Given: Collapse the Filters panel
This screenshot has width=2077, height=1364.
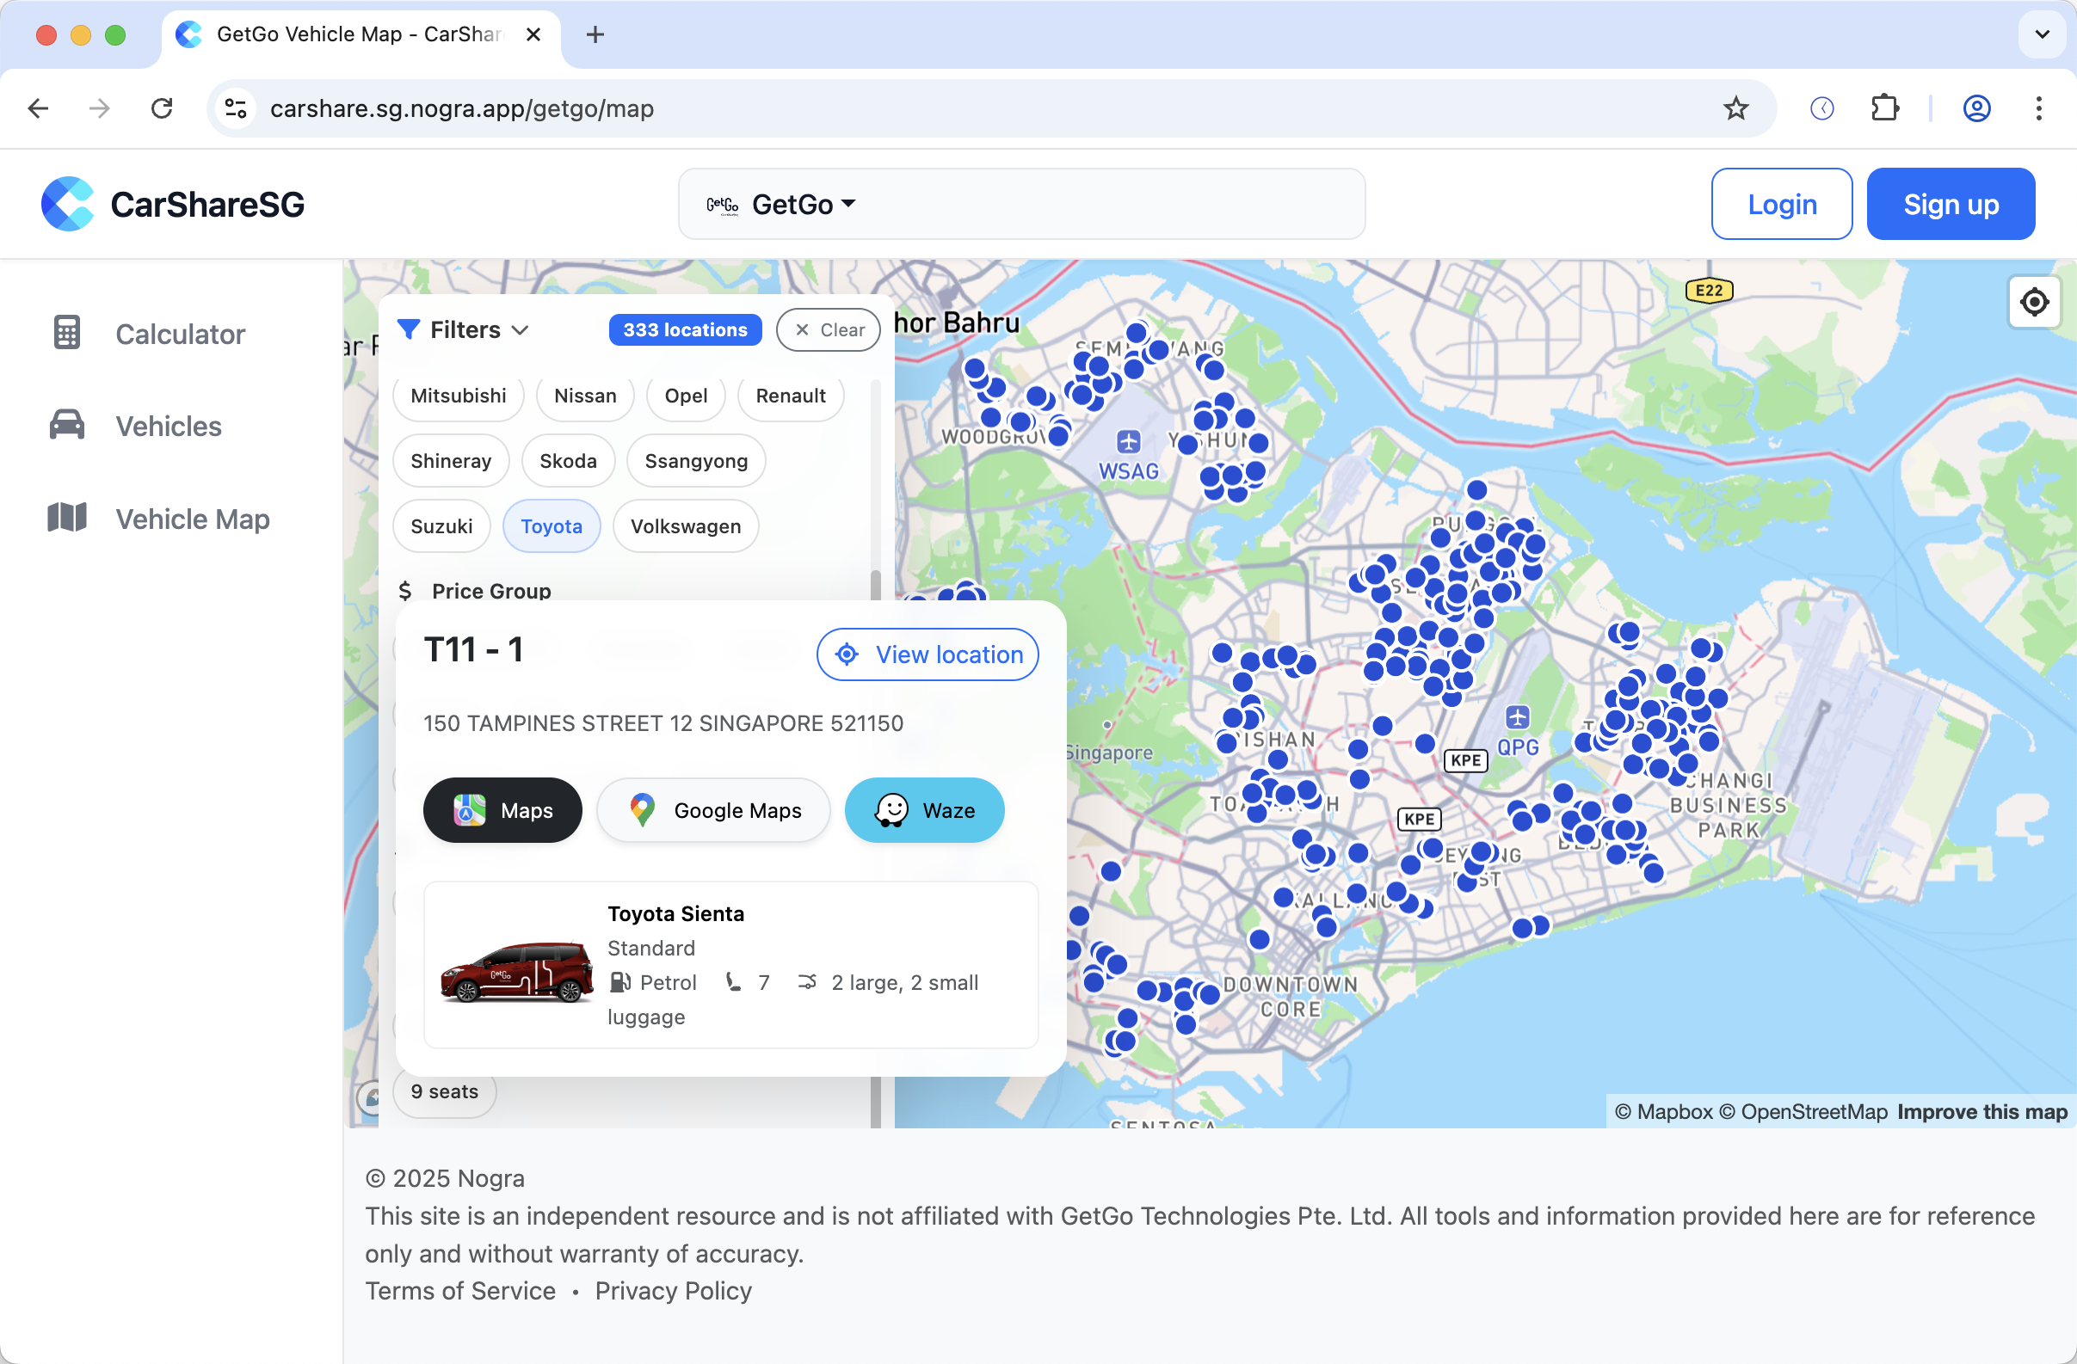Looking at the screenshot, I should (464, 329).
